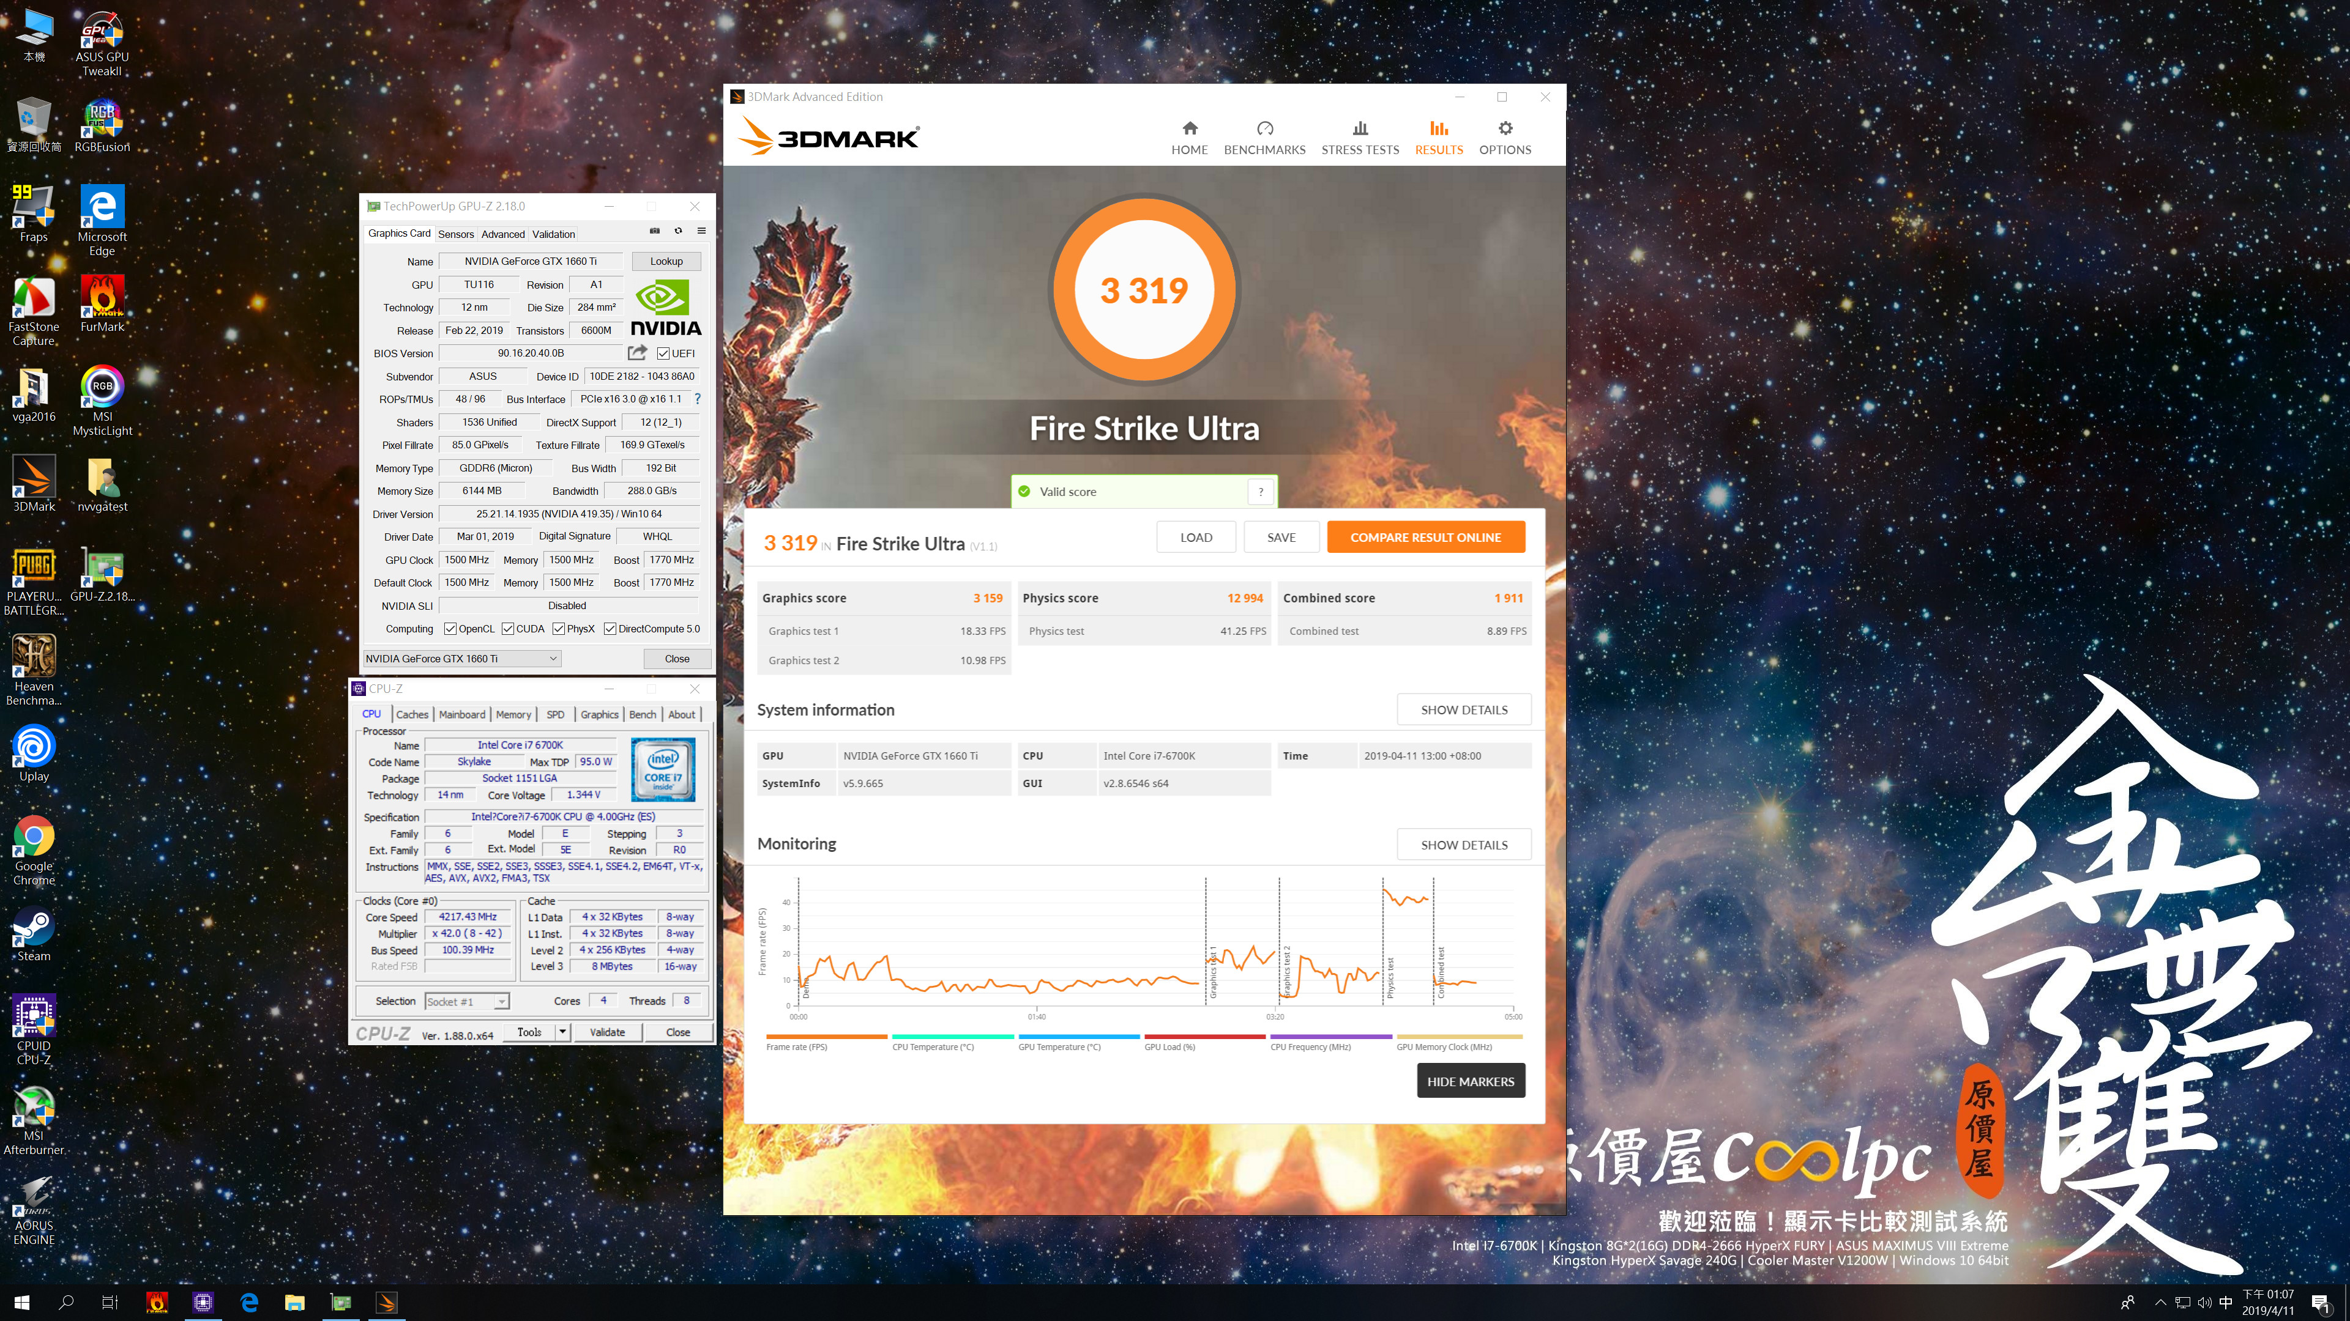Open GPU-Z hamburger menu icon
The height and width of the screenshot is (1321, 2350).
(x=701, y=231)
